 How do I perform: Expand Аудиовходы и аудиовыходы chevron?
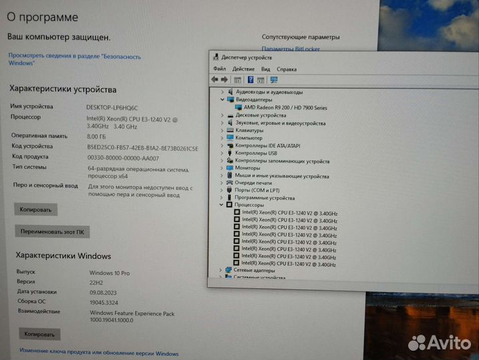click(222, 92)
